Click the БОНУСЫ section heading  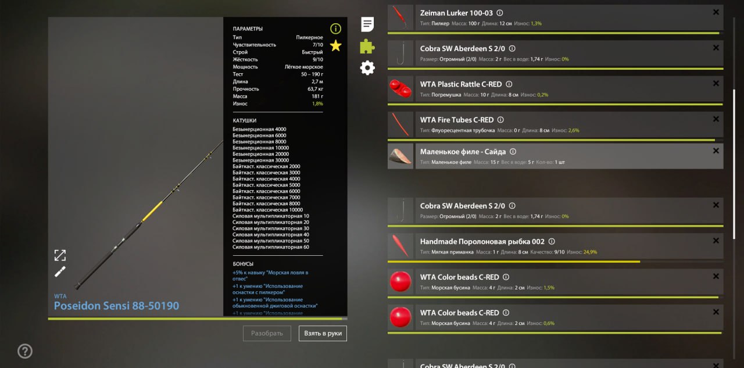[244, 263]
